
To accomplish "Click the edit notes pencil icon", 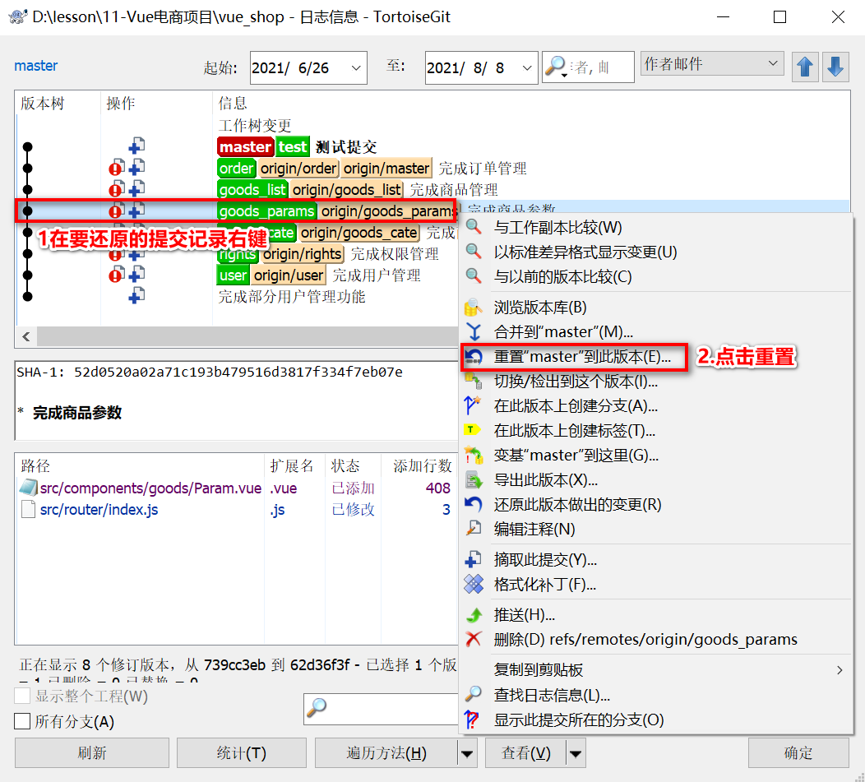I will (x=474, y=529).
